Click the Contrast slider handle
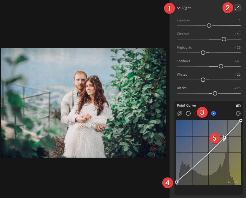Viewport: 246px width, 198px height. tap(224, 39)
